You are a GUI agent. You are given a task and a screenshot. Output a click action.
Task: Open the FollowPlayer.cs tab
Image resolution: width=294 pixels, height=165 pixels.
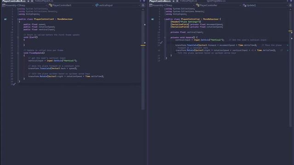click(x=189, y=1)
